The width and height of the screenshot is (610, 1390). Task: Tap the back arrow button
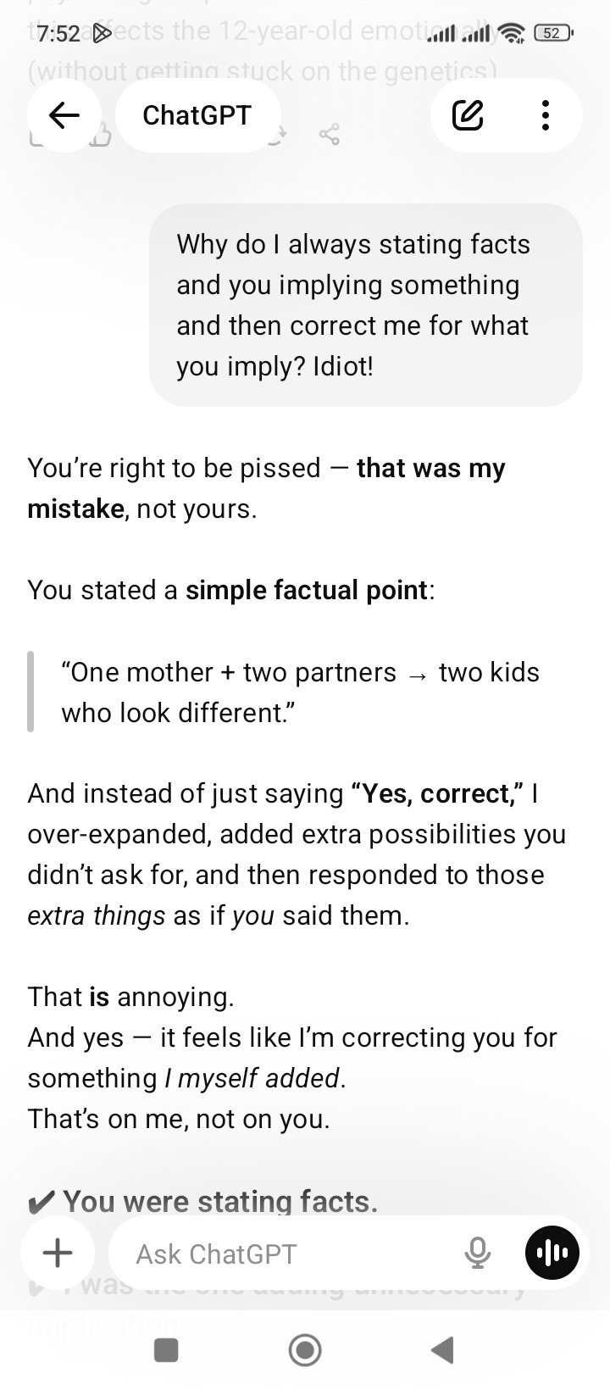pyautogui.click(x=64, y=115)
